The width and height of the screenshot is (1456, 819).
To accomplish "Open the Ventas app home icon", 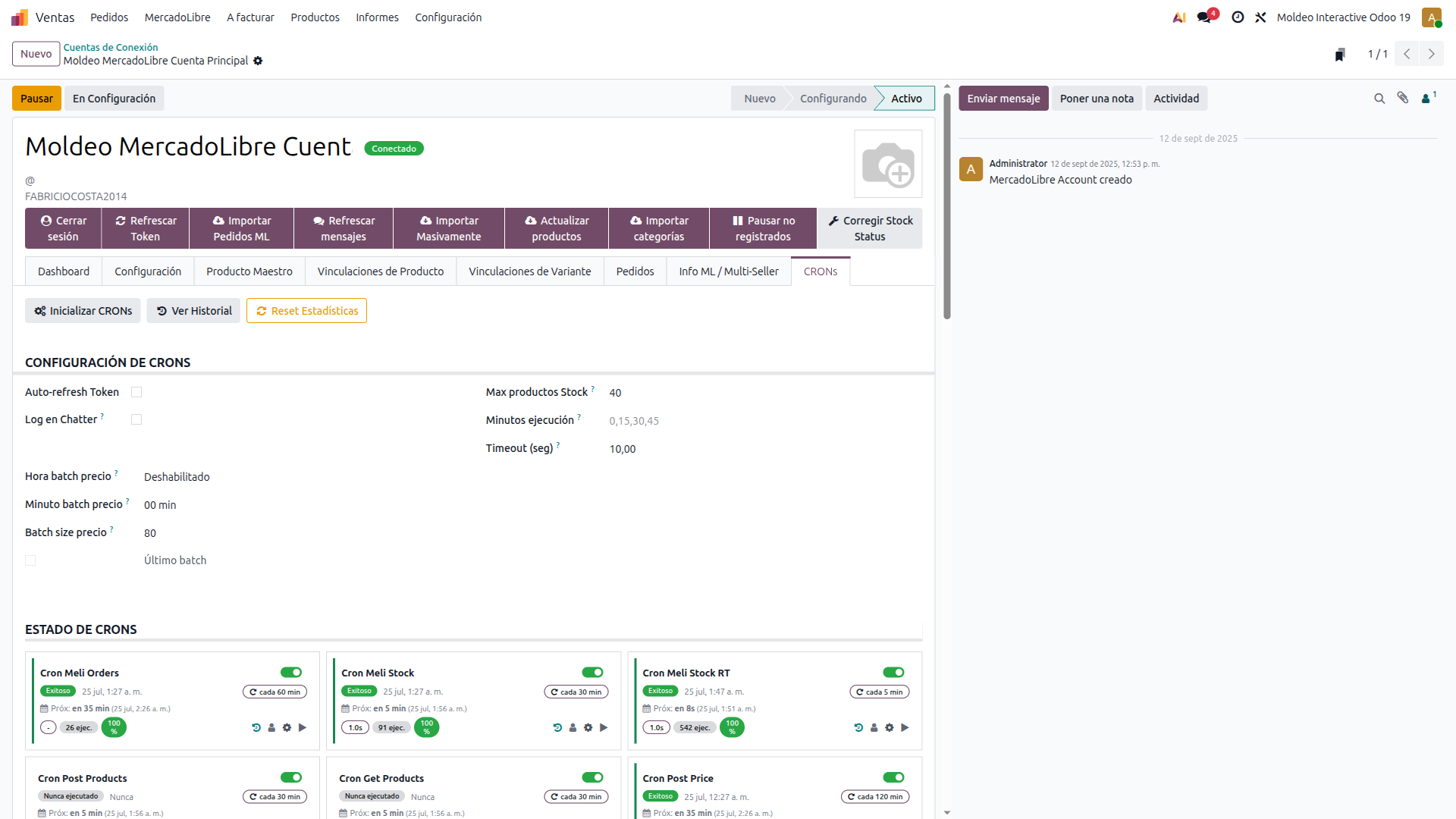I will pyautogui.click(x=20, y=17).
